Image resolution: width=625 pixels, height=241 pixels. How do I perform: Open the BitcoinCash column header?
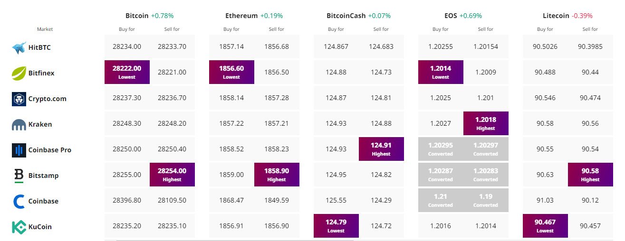[x=346, y=16]
